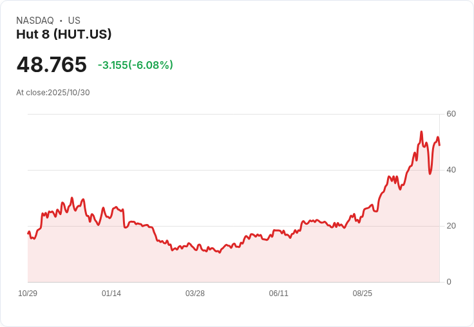Select the 01/14 date on the x-axis
Image resolution: width=474 pixels, height=327 pixels.
(111, 294)
